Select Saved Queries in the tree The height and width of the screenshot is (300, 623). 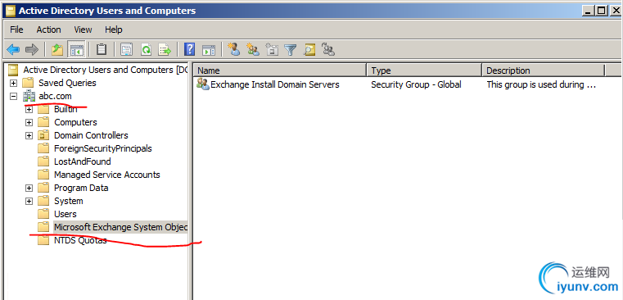coord(67,83)
